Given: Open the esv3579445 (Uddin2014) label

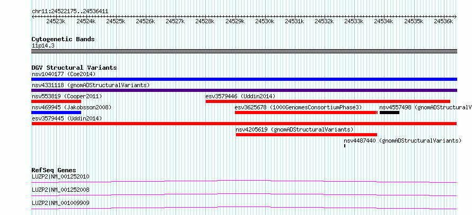Looking at the screenshot, I should (x=67, y=118).
